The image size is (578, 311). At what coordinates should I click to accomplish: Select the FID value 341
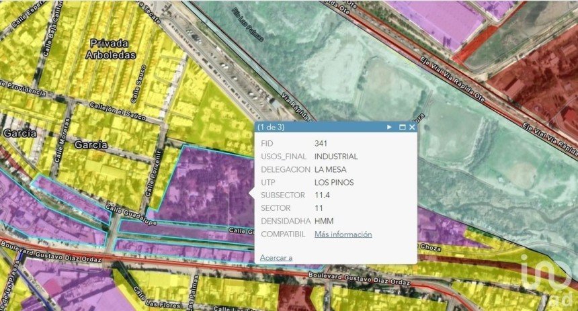(321, 143)
